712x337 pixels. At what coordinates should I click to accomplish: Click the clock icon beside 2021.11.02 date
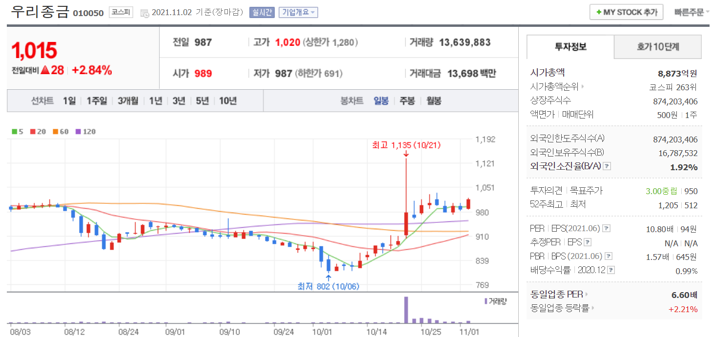coord(145,13)
